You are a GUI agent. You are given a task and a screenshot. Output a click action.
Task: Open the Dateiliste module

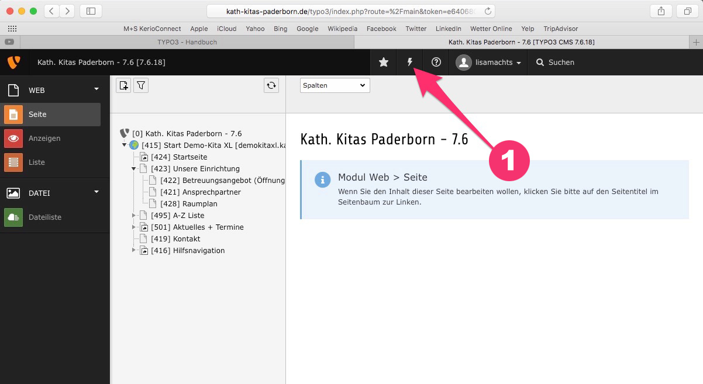click(x=44, y=217)
